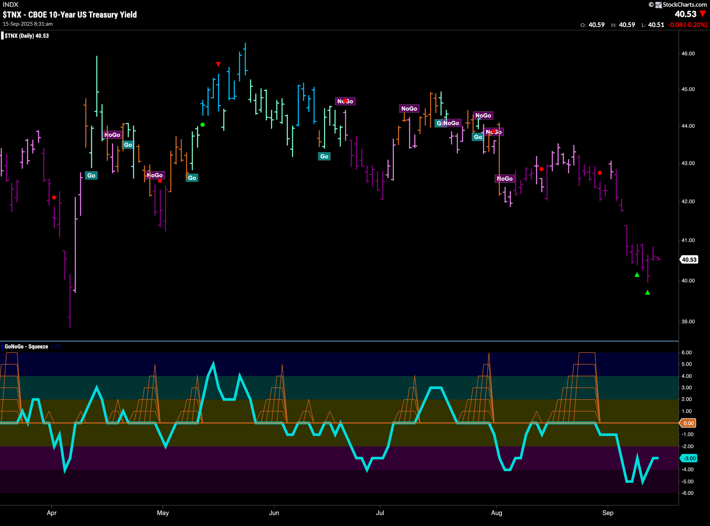Click the red dot in mid-August near 42.85
710x526 pixels.
[541, 169]
